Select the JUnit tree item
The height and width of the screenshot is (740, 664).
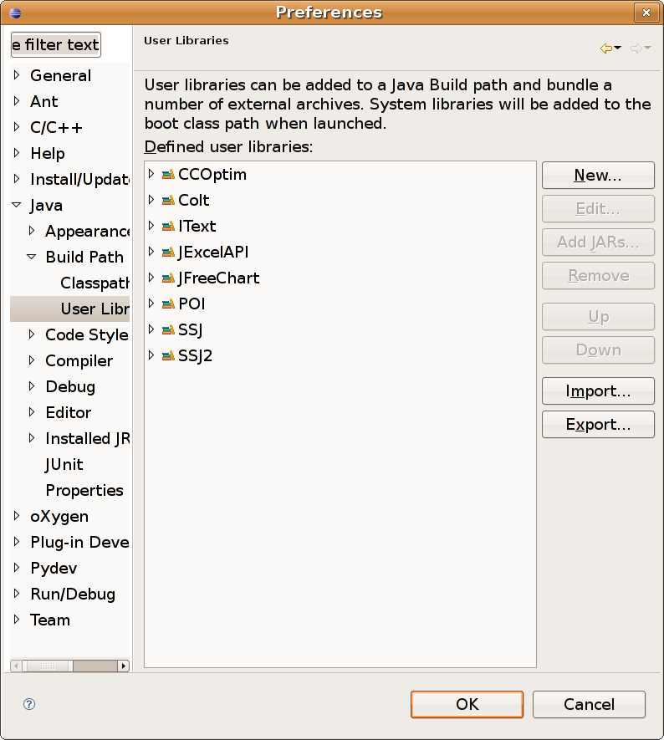coord(64,464)
